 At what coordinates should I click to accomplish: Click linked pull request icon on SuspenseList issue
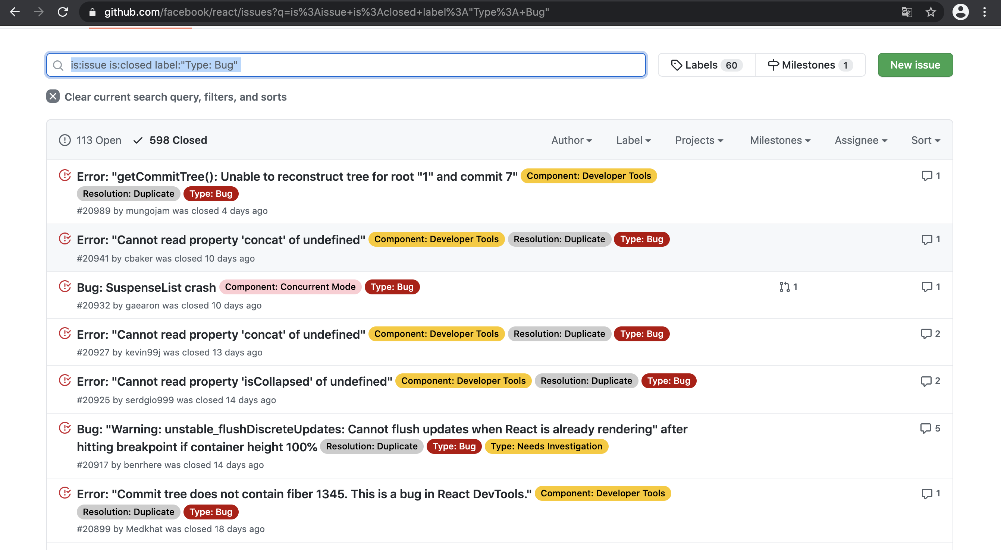pos(784,287)
